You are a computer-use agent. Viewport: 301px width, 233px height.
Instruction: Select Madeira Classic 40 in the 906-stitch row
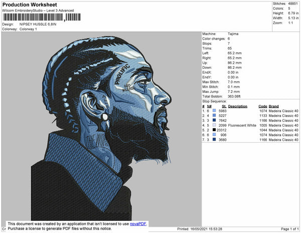click(x=283, y=135)
